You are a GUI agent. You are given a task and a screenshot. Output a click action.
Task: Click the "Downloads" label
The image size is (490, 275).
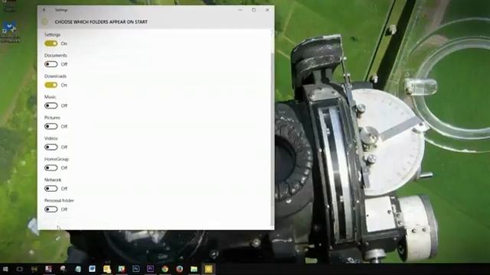click(55, 76)
